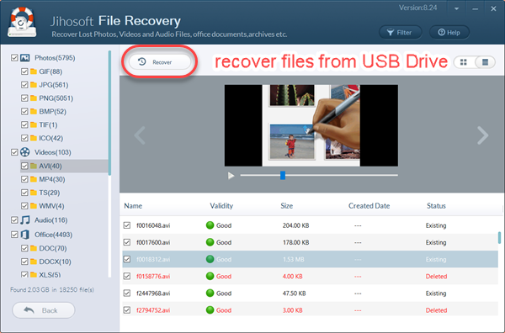Image resolution: width=505 pixels, height=333 pixels.
Task: Click the TS(29) folder icon
Action: 34,193
